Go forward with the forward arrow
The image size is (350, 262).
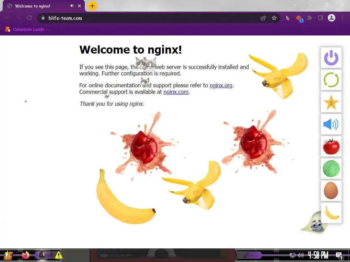(x=18, y=18)
